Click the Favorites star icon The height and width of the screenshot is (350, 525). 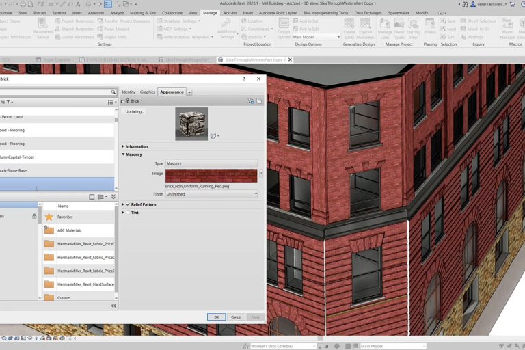(49, 217)
